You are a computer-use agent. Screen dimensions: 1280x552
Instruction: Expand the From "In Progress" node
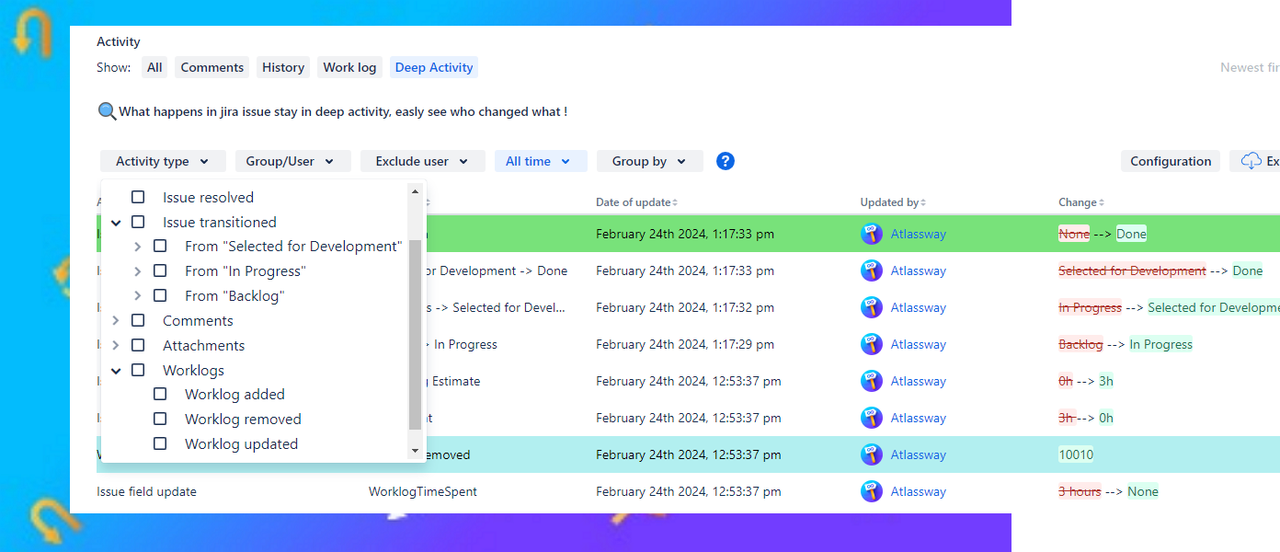(138, 271)
